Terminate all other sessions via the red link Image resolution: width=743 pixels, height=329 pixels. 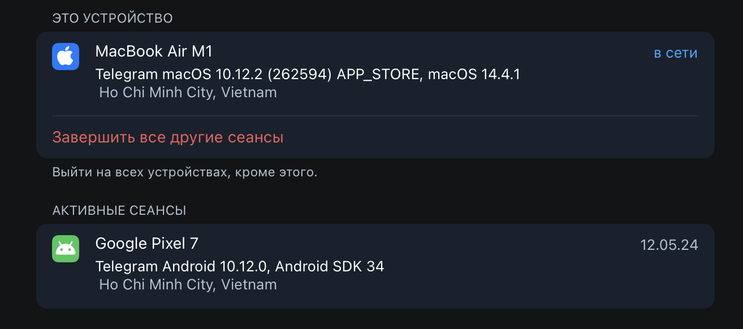[x=168, y=137]
